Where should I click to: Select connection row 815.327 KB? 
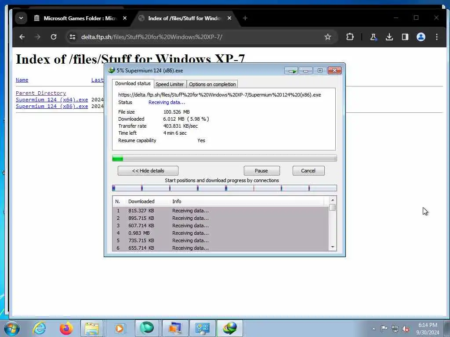(x=221, y=211)
